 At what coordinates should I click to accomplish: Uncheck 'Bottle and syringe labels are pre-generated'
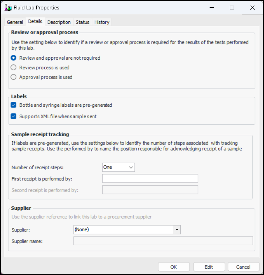point(14,105)
